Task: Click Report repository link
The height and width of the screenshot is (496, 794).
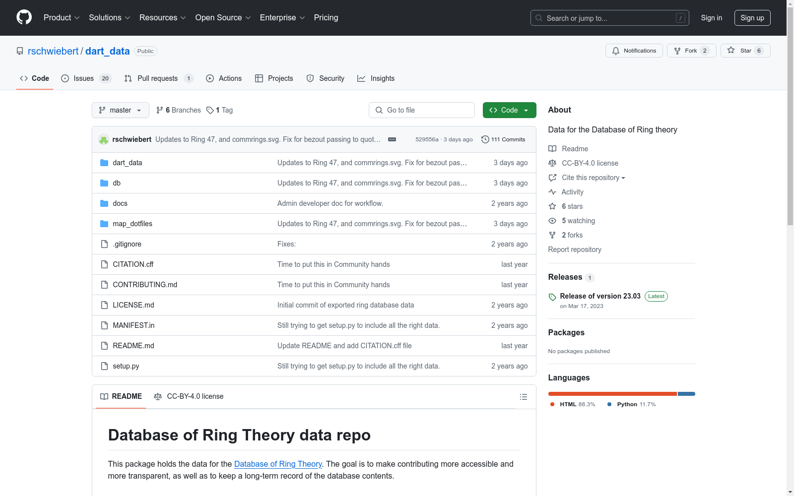Action: (x=575, y=249)
